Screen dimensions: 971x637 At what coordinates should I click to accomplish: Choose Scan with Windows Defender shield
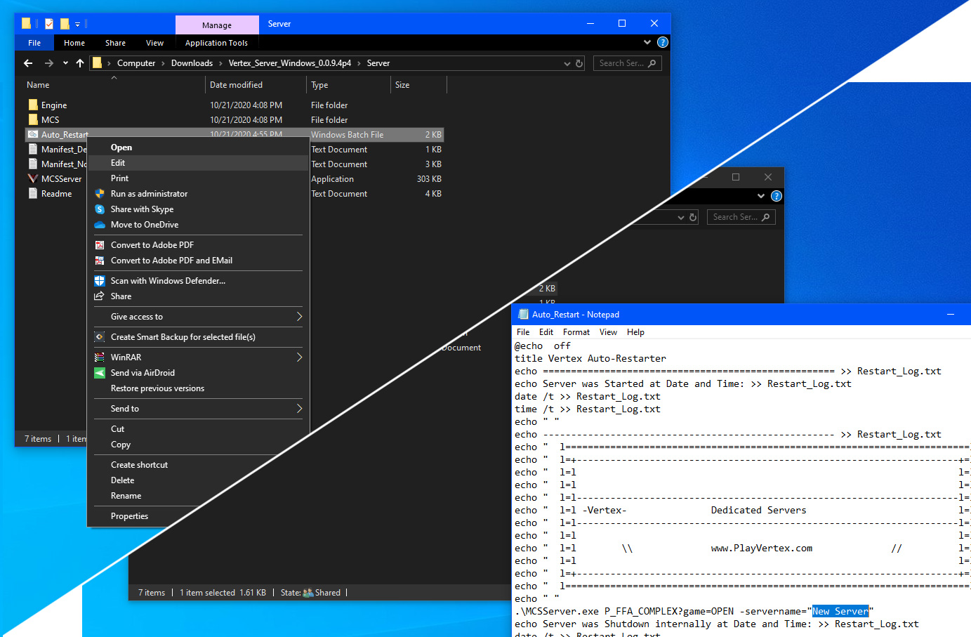[x=100, y=281]
